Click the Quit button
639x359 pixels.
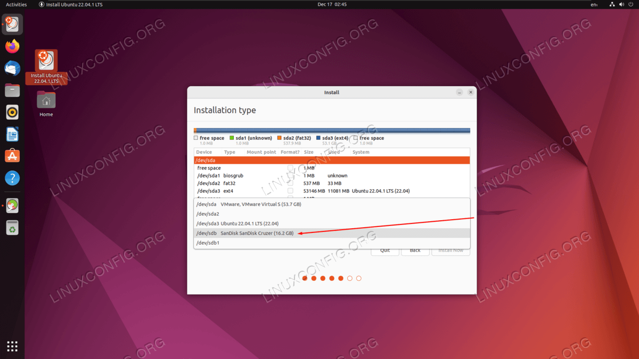coord(385,250)
